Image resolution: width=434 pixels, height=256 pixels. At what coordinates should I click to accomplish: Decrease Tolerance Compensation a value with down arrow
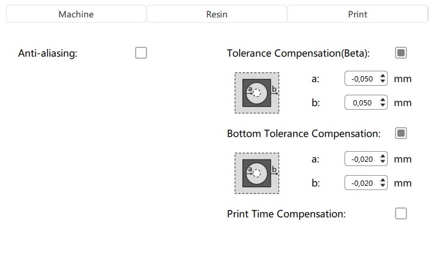pos(383,82)
